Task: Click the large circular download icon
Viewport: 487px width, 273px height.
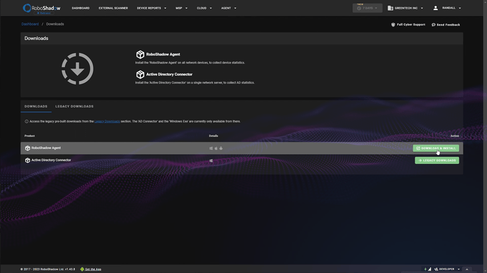Action: [x=77, y=69]
